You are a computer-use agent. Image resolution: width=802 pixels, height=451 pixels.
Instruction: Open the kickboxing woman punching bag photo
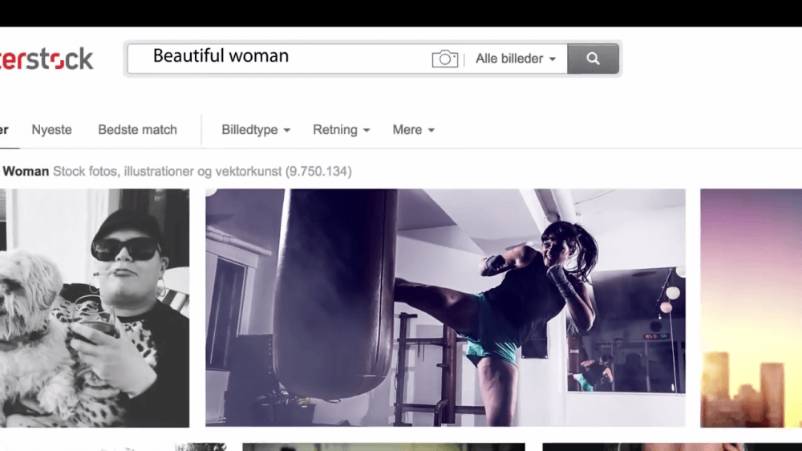(445, 307)
